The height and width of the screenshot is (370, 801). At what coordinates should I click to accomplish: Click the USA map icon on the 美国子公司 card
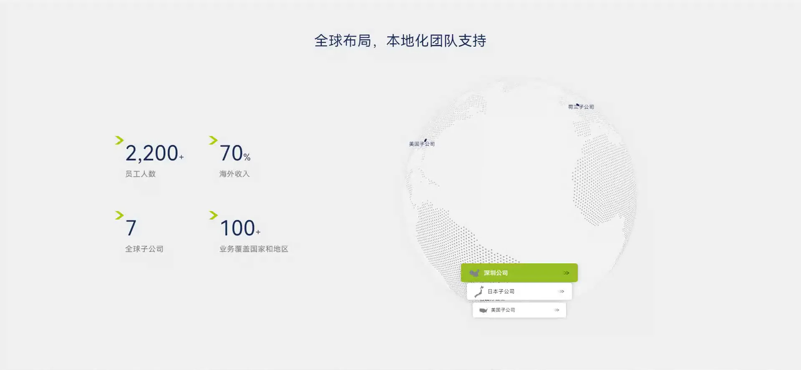point(484,310)
